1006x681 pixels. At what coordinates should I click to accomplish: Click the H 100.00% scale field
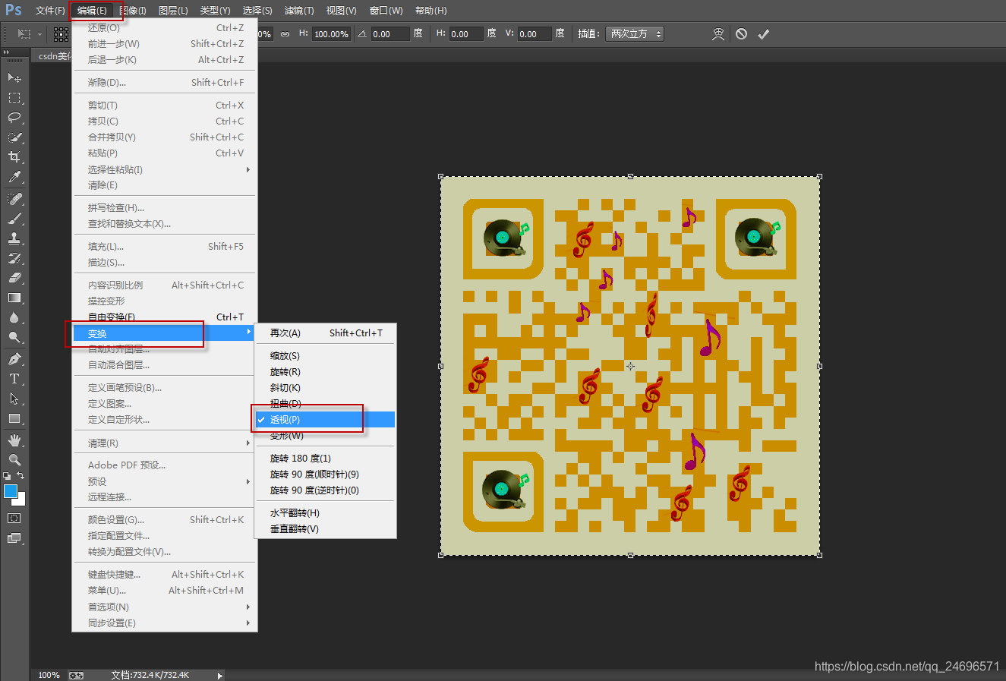click(331, 34)
